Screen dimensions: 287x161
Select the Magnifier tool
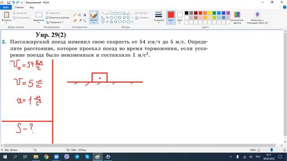point(85,21)
